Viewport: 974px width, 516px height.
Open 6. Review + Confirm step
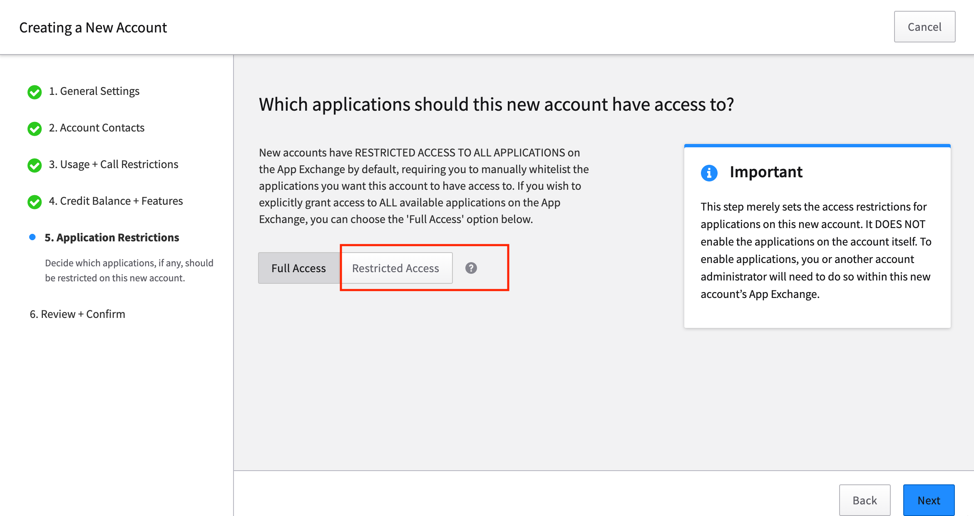coord(77,314)
